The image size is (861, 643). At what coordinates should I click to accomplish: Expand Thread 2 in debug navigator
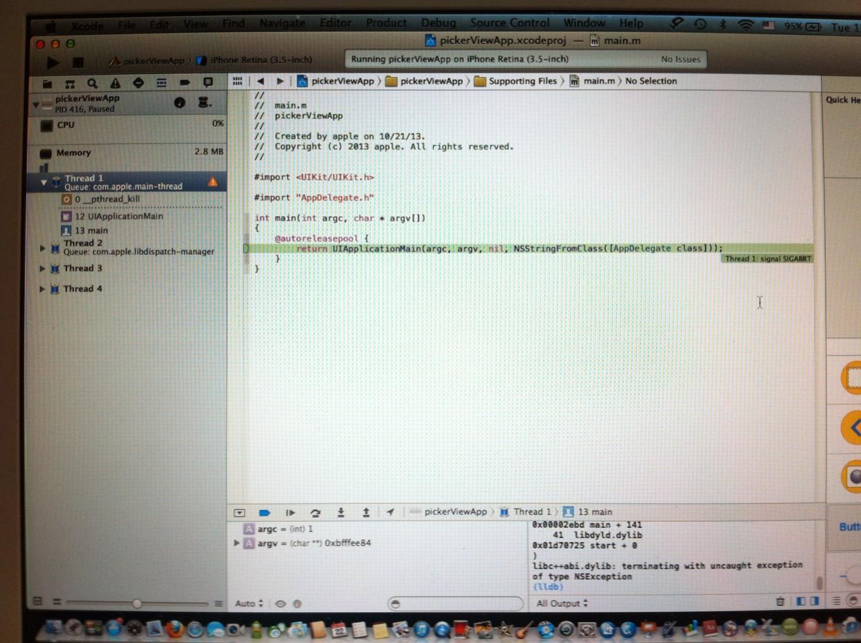(42, 248)
